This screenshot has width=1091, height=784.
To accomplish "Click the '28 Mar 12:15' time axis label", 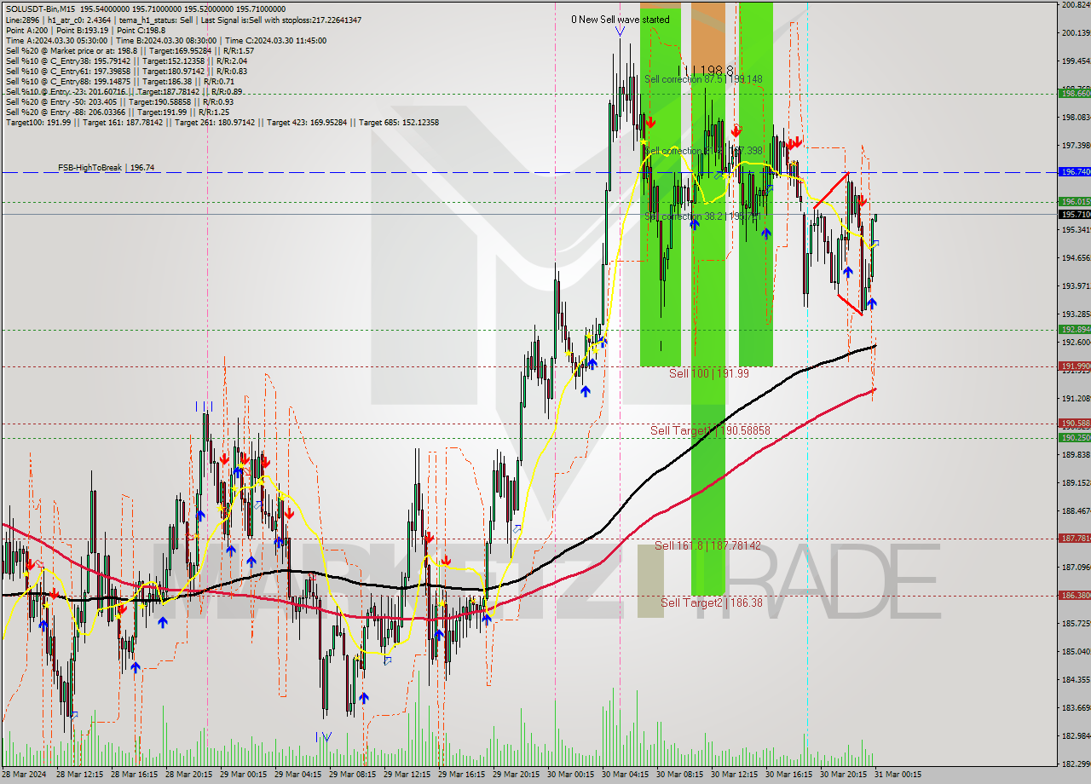I will pos(82,775).
